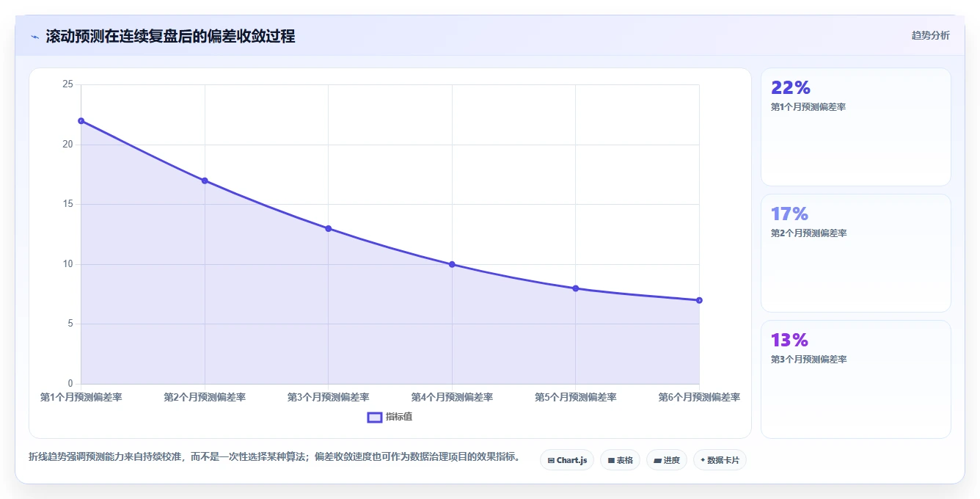The height and width of the screenshot is (499, 980).
Task: Select the Chart.js tag chip
Action: (x=567, y=460)
